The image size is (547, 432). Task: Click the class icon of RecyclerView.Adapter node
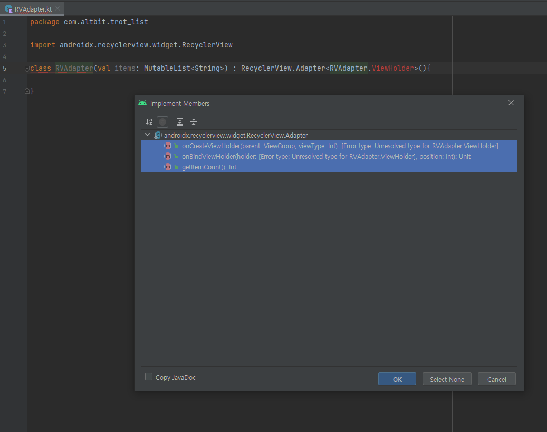coord(158,135)
